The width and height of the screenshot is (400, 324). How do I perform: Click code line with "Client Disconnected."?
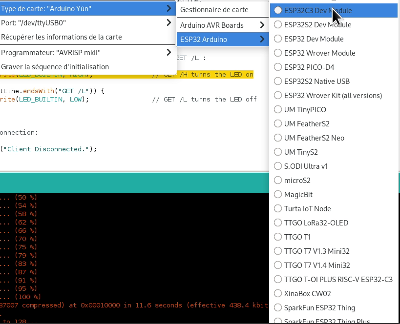click(48, 149)
